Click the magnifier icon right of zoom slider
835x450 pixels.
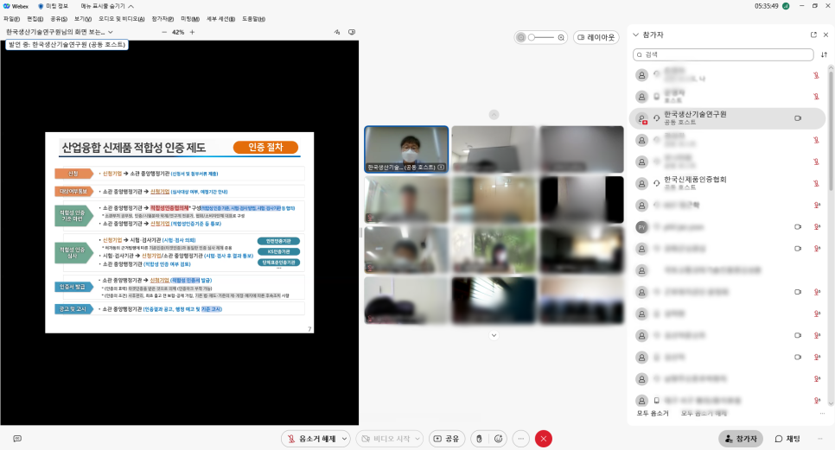pyautogui.click(x=561, y=37)
